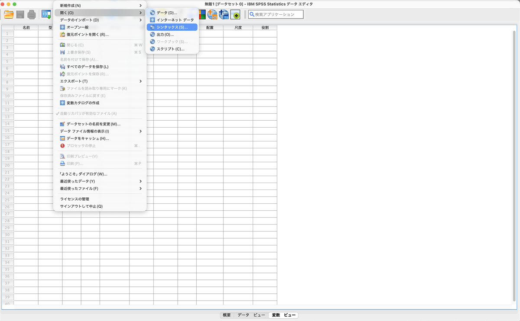Click the greyed 上書き保存(S) menu item

100,52
